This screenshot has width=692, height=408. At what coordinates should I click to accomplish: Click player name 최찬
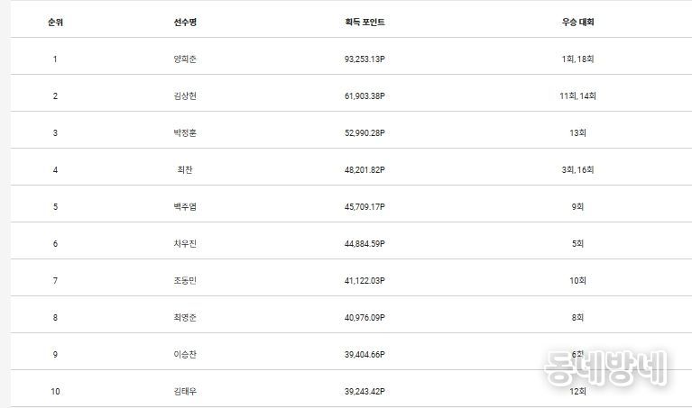[x=185, y=170]
